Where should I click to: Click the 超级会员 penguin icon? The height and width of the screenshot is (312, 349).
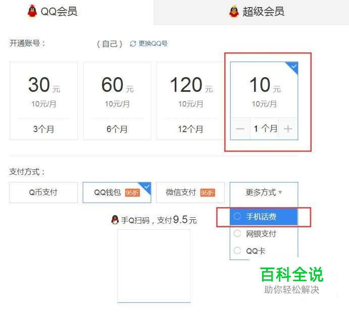click(234, 11)
